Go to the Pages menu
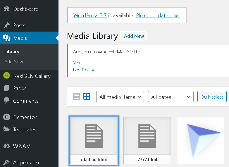 [29, 88]
